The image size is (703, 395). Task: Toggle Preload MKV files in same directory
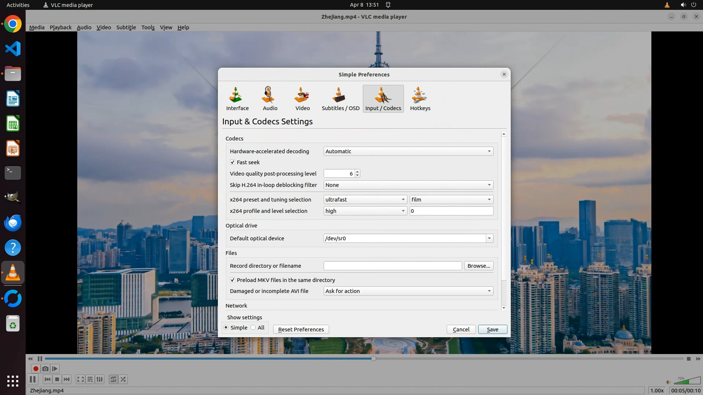tap(233, 280)
